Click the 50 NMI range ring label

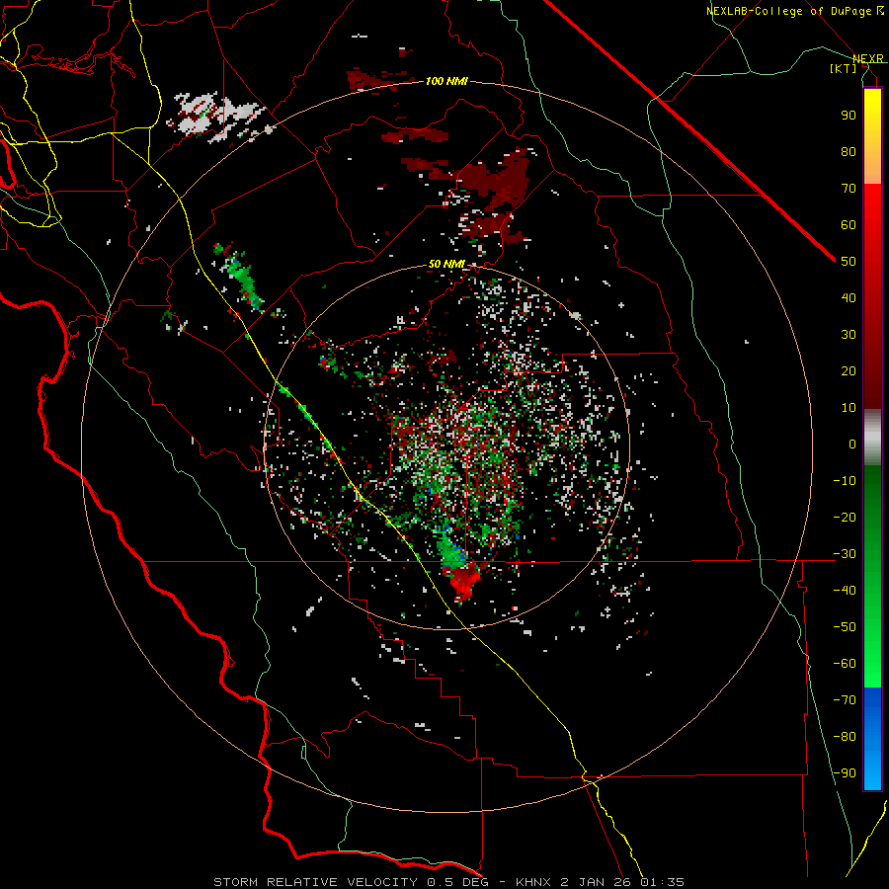(x=446, y=264)
